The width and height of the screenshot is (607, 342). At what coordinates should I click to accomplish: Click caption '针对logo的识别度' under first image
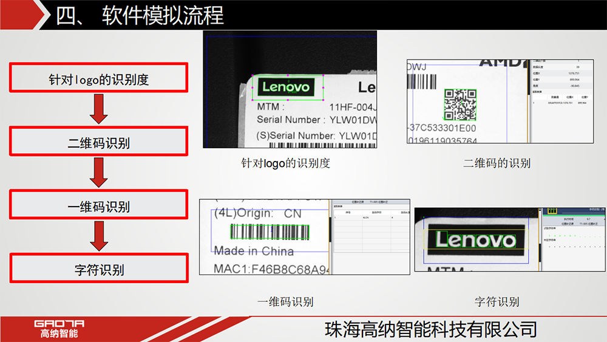286,163
